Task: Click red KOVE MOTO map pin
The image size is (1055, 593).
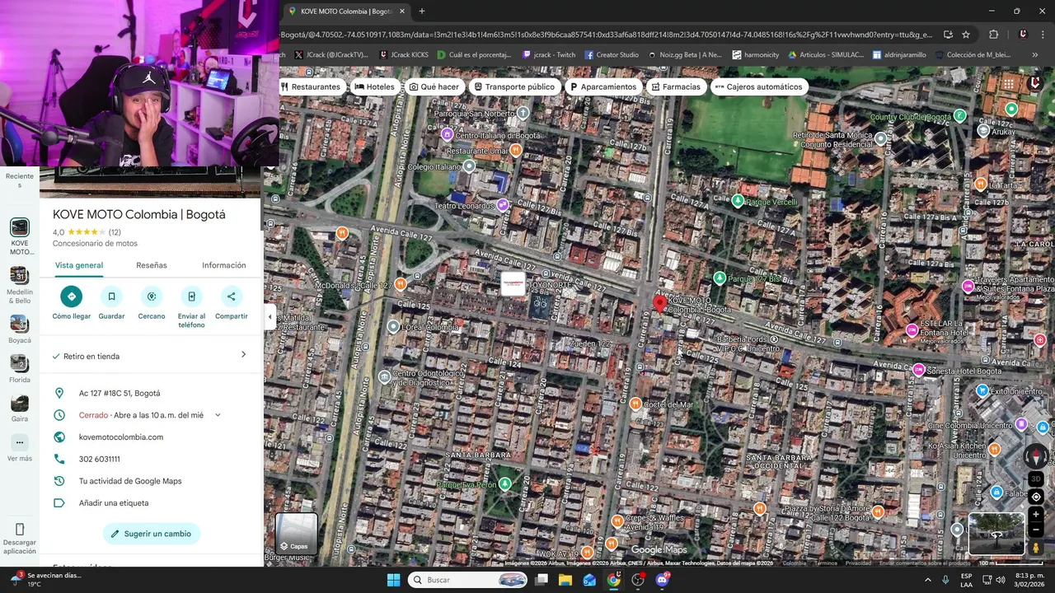Action: pos(659,304)
